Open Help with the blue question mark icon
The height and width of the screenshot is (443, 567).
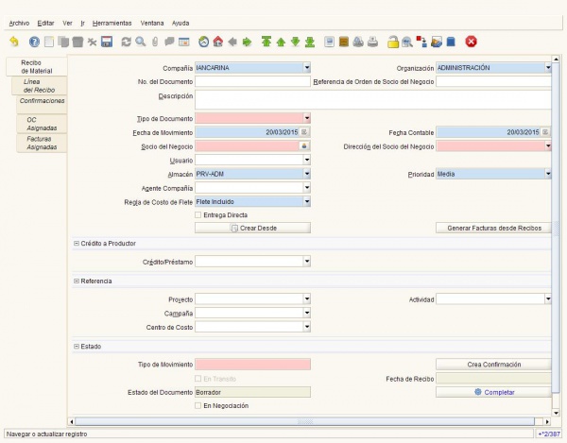click(34, 42)
